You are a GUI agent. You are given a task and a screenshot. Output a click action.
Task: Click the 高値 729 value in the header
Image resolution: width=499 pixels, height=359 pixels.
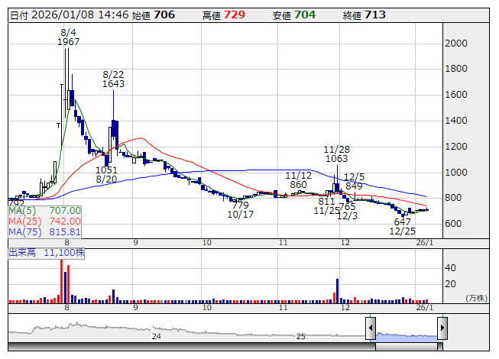[x=235, y=15]
